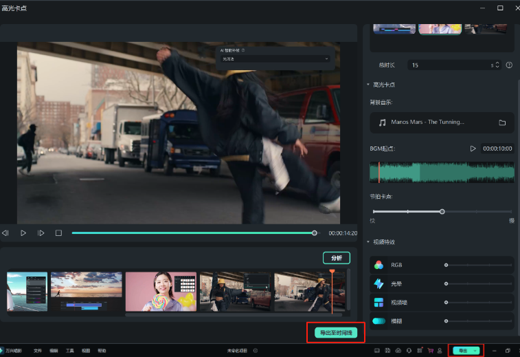The image size is (520, 357).
Task: Collapse the 高光卡点 section
Action: 368,85
